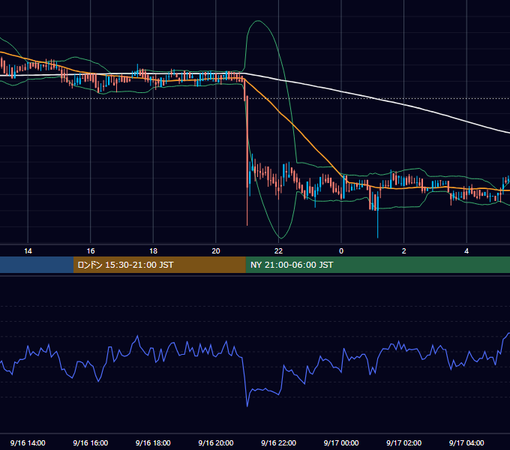The width and height of the screenshot is (510, 450).
Task: Select the NY 21:00-06:00 JST session bar
Action: pos(377,265)
